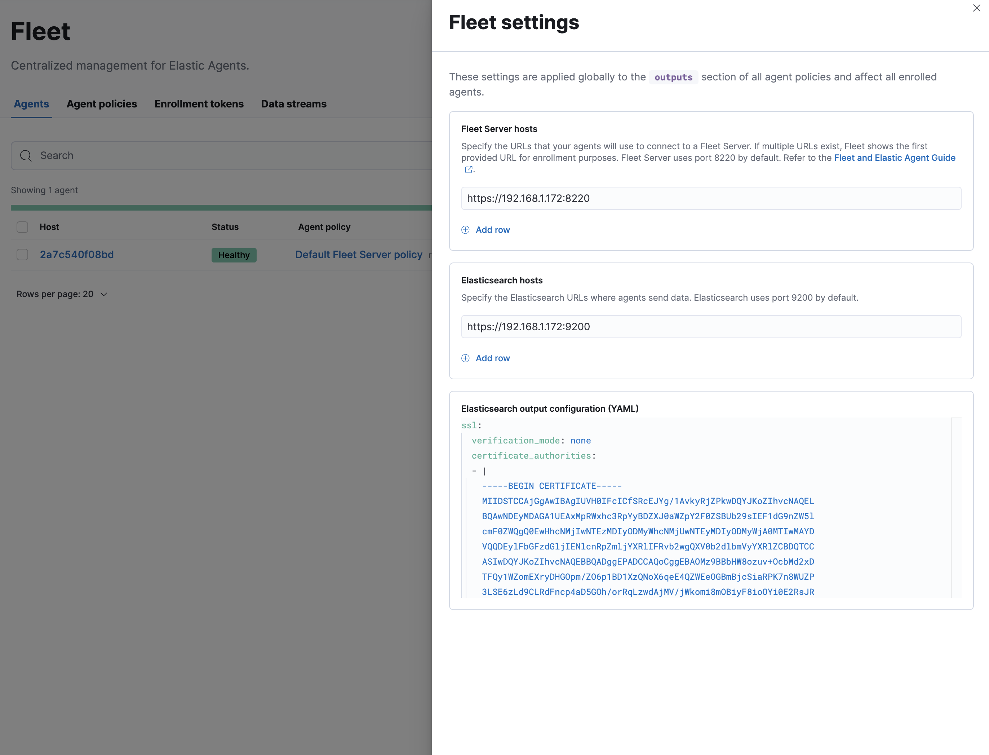Viewport: 989px width, 755px height.
Task: Close the Fleet settings flyout
Action: (976, 8)
